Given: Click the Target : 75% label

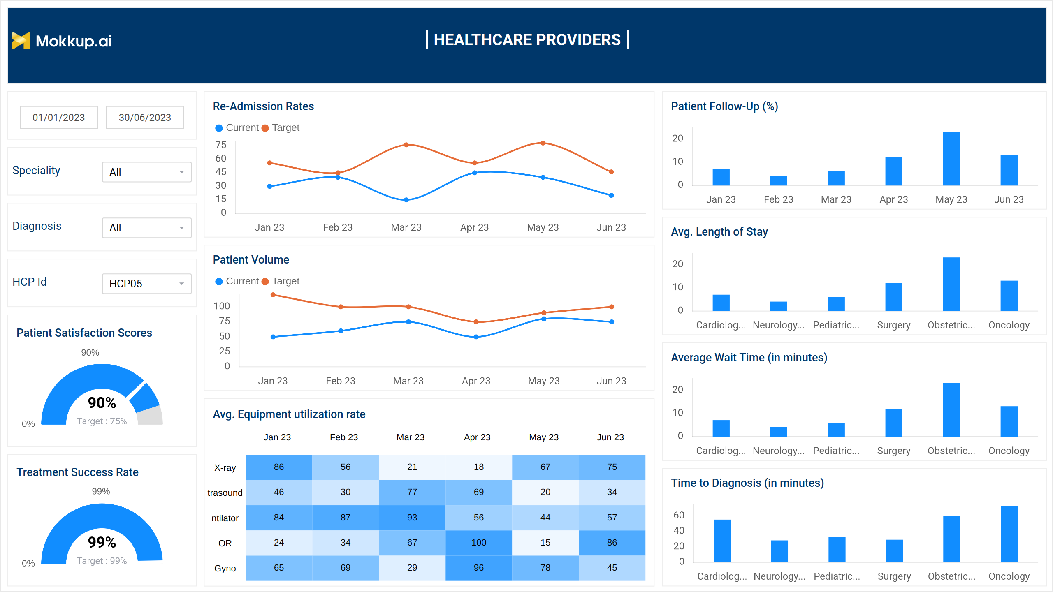Looking at the screenshot, I should (102, 421).
